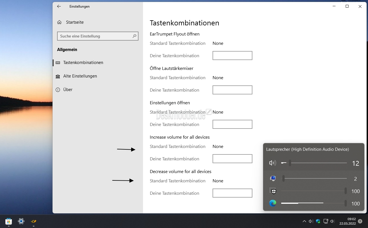This screenshot has height=228, width=368.
Task: Click the hotkey box for EarTrumpet Flyout öffnen
Action: point(232,56)
